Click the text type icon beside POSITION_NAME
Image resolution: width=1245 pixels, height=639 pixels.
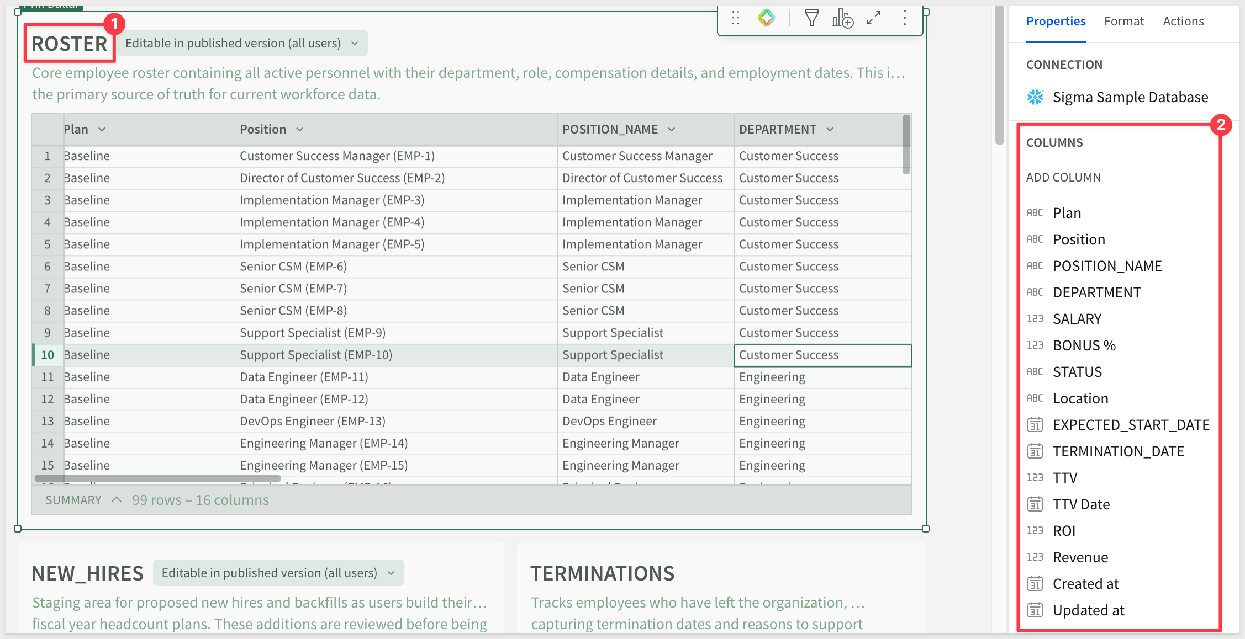tap(1035, 266)
